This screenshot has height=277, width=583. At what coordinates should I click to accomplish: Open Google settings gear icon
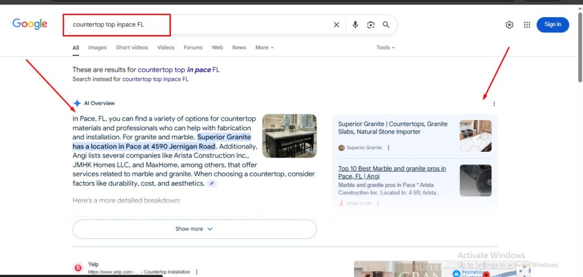510,25
